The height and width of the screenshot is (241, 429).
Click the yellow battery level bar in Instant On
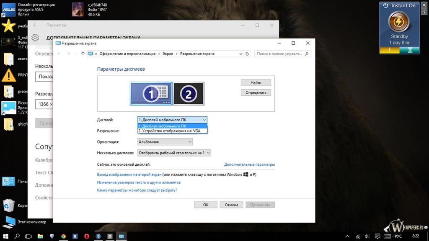[x=389, y=50]
